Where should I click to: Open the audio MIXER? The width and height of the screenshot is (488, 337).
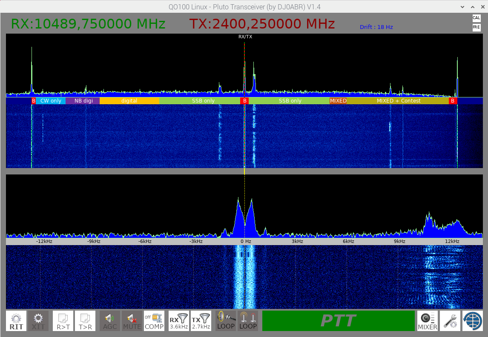coord(427,321)
